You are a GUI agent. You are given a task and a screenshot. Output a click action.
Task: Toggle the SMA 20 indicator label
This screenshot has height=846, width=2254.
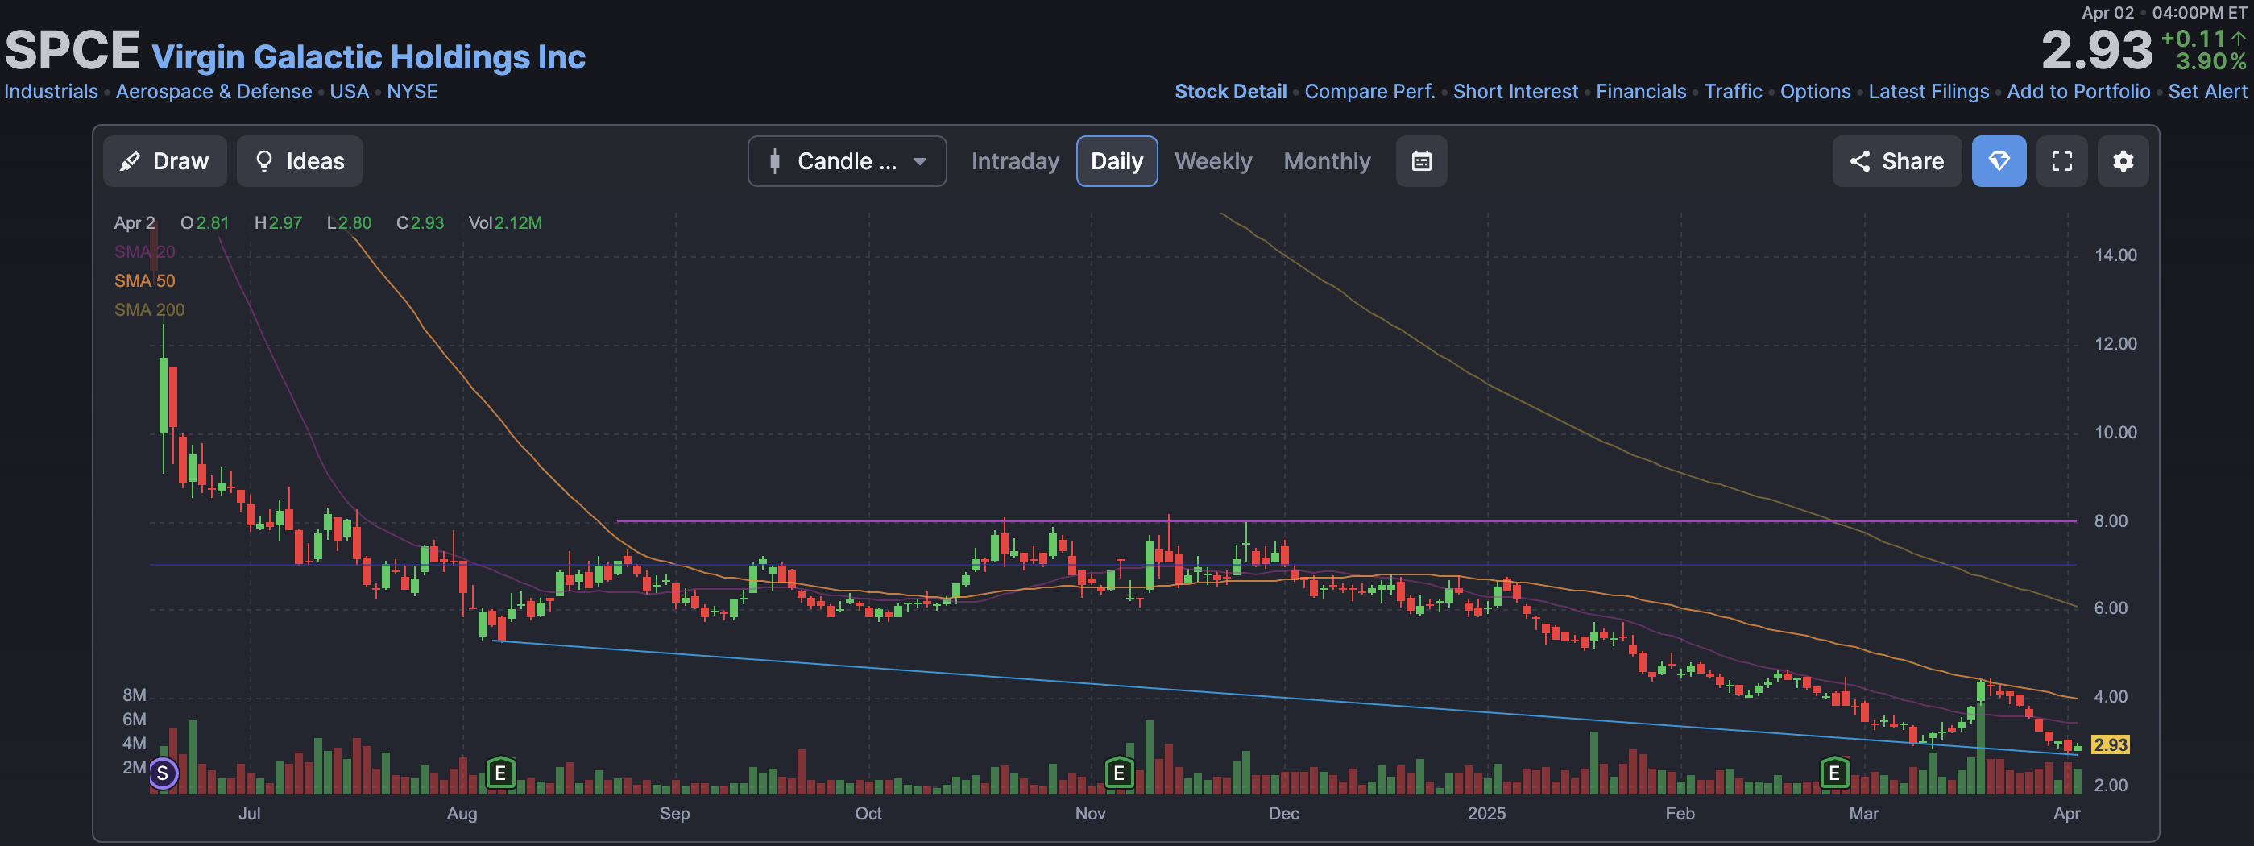[144, 252]
